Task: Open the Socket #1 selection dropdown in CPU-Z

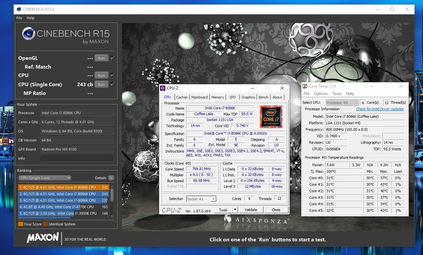Action: tap(201, 199)
